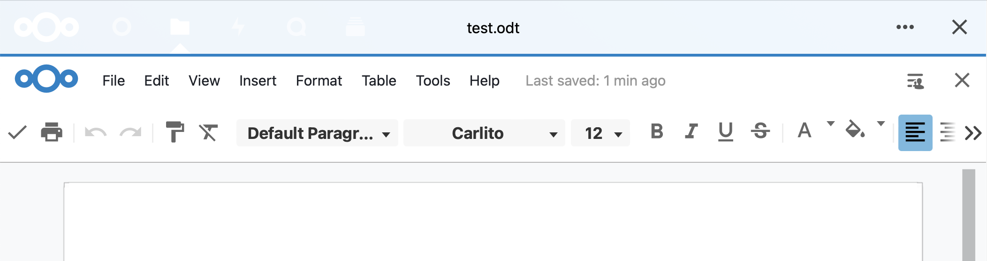The height and width of the screenshot is (261, 987).
Task: Expand hidden toolbar items with double chevron
Action: [973, 133]
